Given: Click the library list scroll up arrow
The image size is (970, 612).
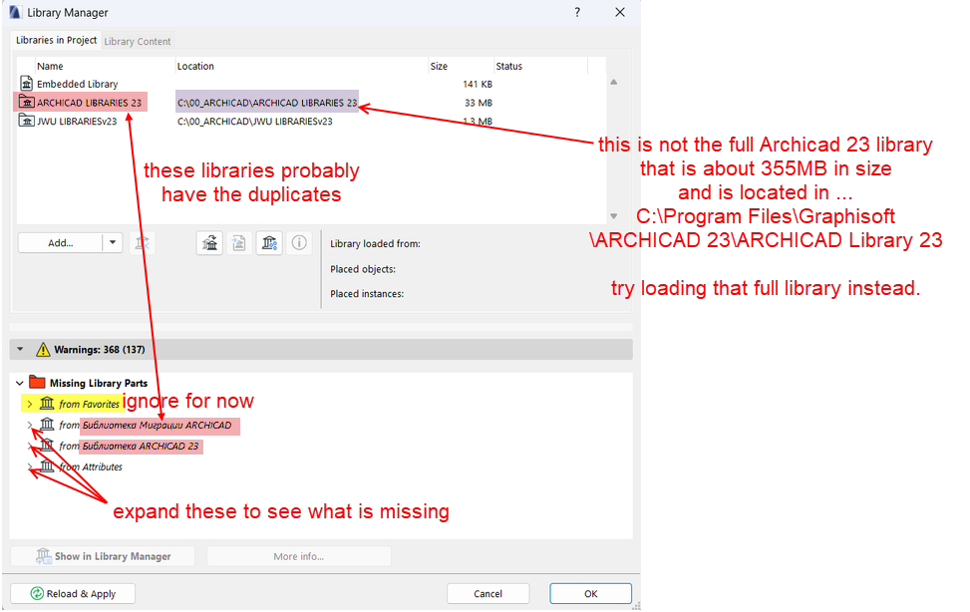Looking at the screenshot, I should tap(614, 82).
